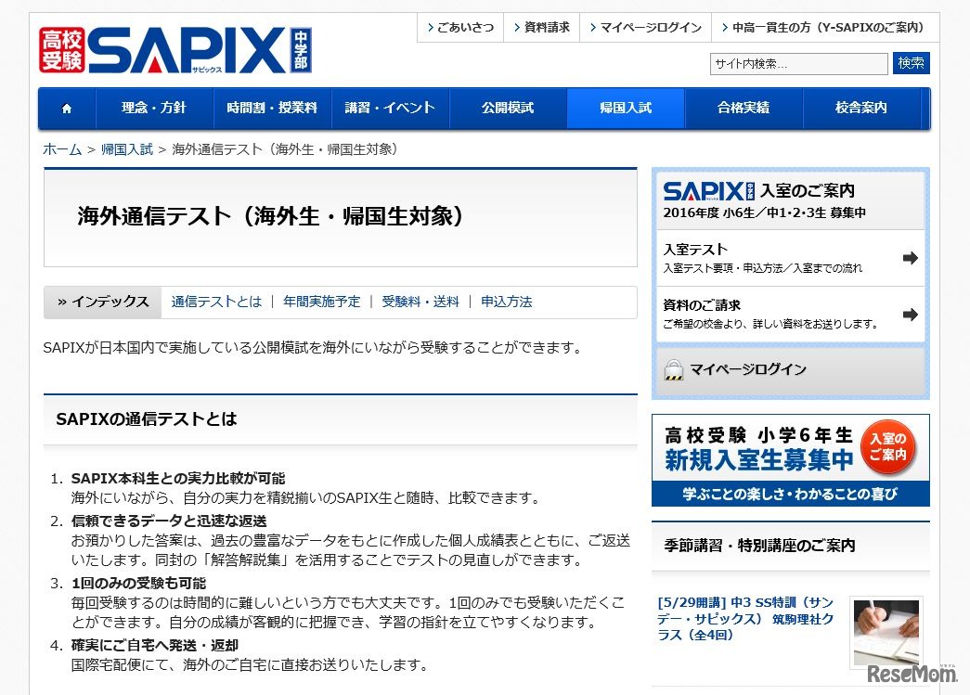Open the 校舎案内 menu item
Image resolution: width=970 pixels, height=695 pixels.
[x=859, y=108]
